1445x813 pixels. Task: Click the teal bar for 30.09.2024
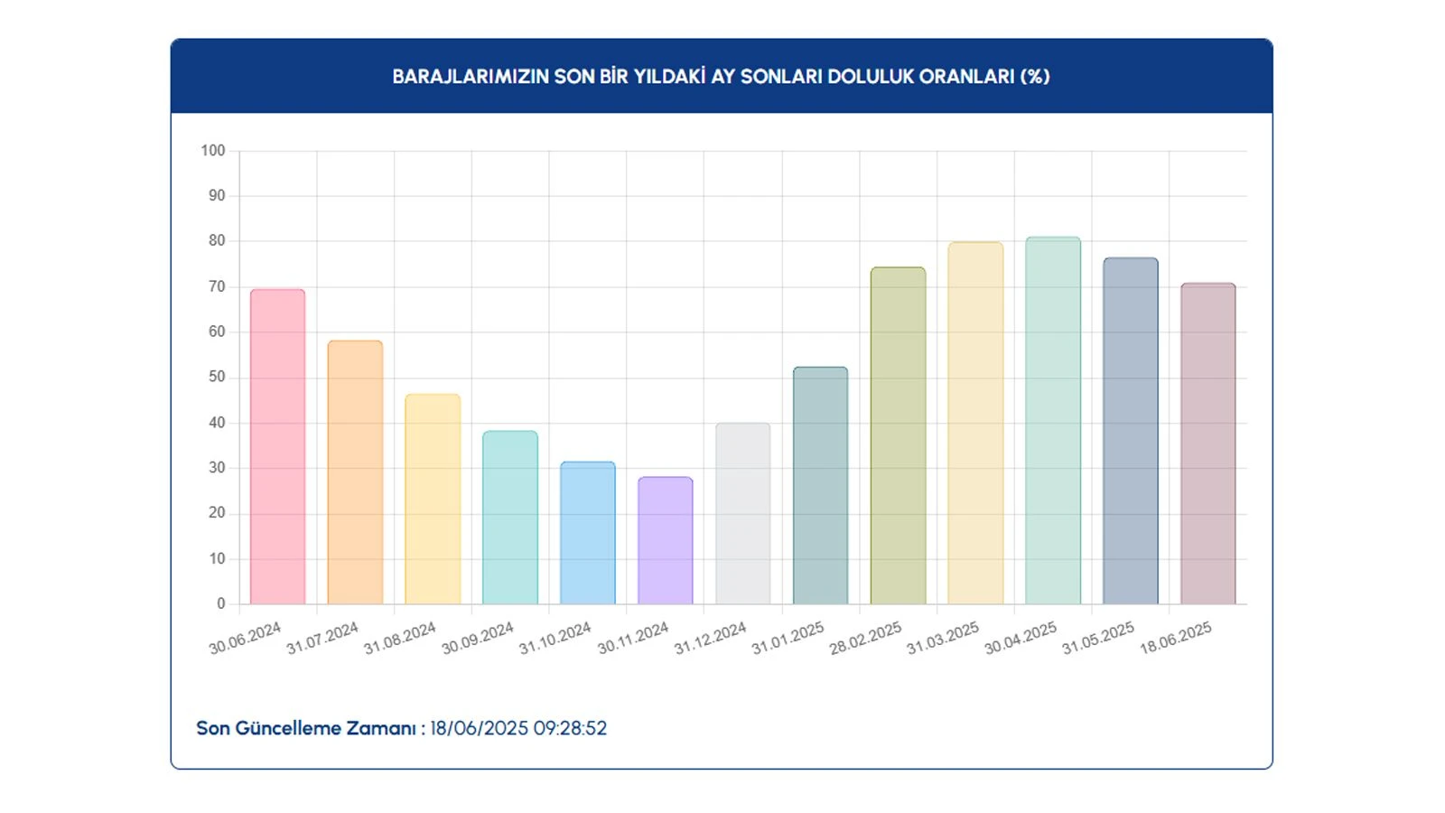click(510, 518)
